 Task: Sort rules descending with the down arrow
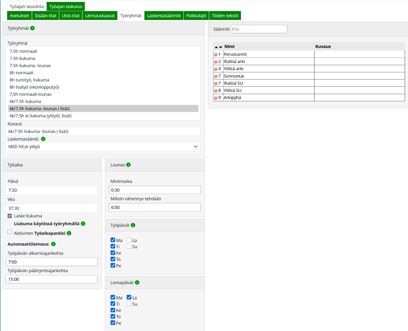(221, 47)
